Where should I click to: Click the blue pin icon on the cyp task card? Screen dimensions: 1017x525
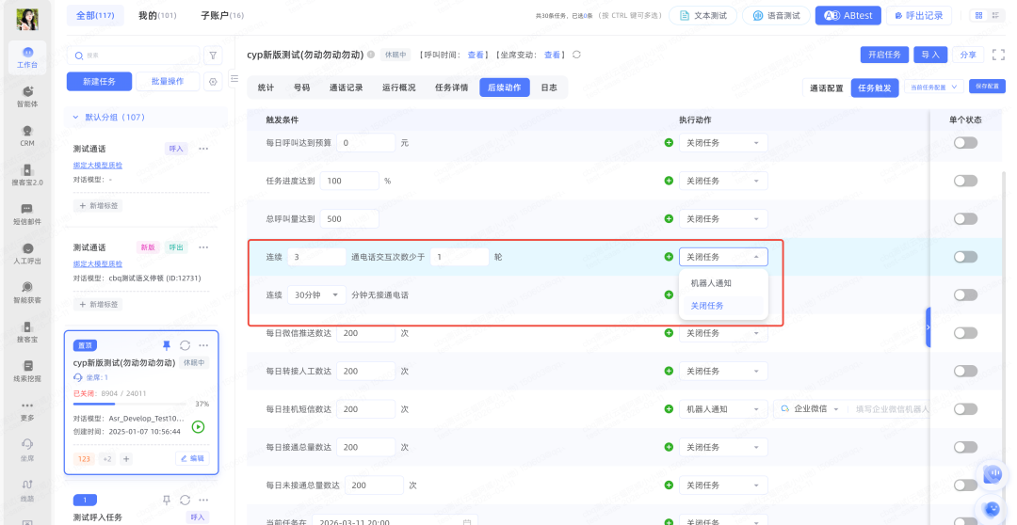(x=167, y=345)
